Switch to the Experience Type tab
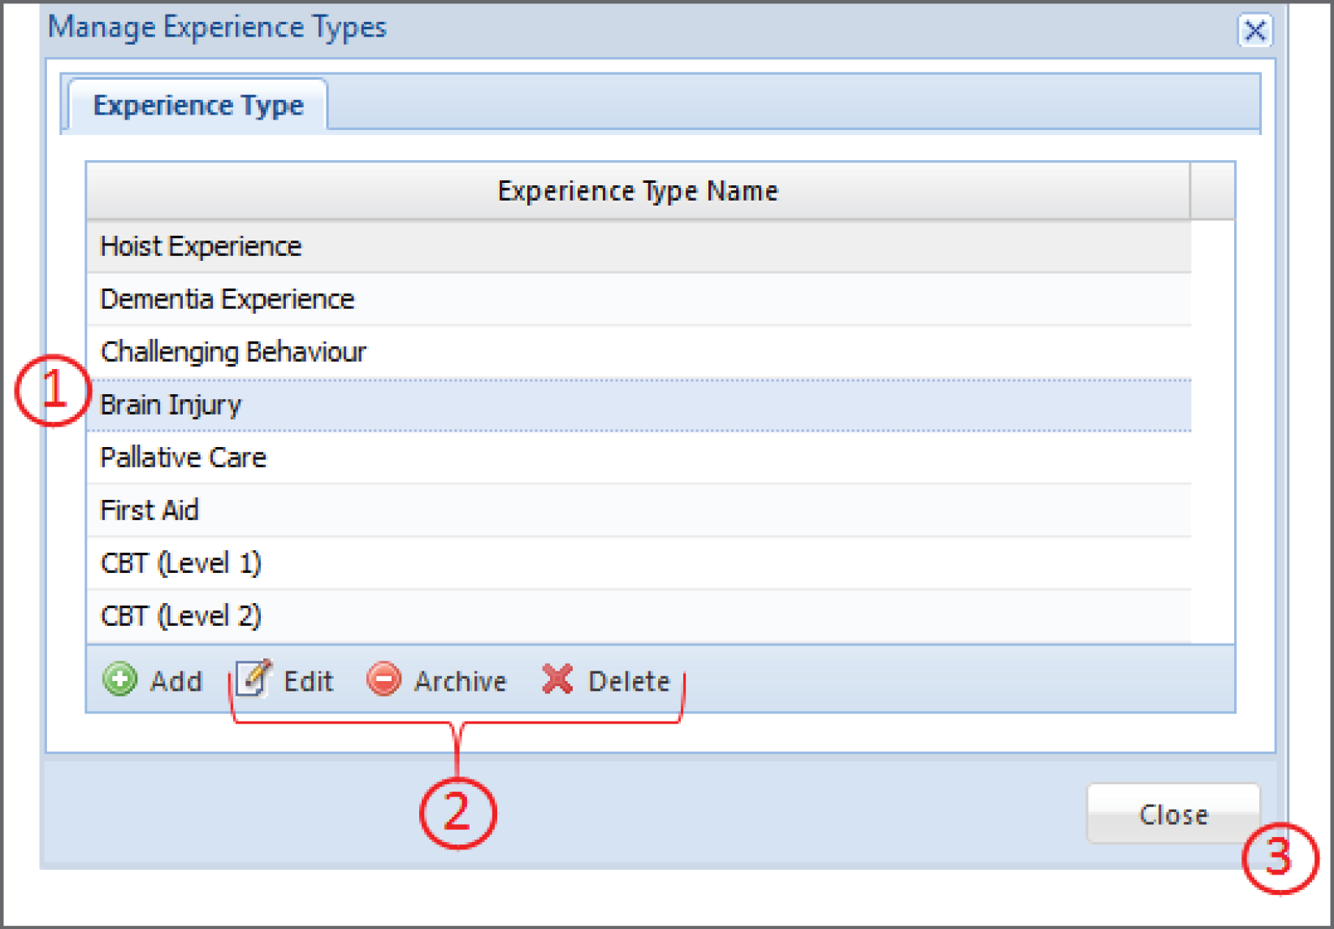 [198, 105]
